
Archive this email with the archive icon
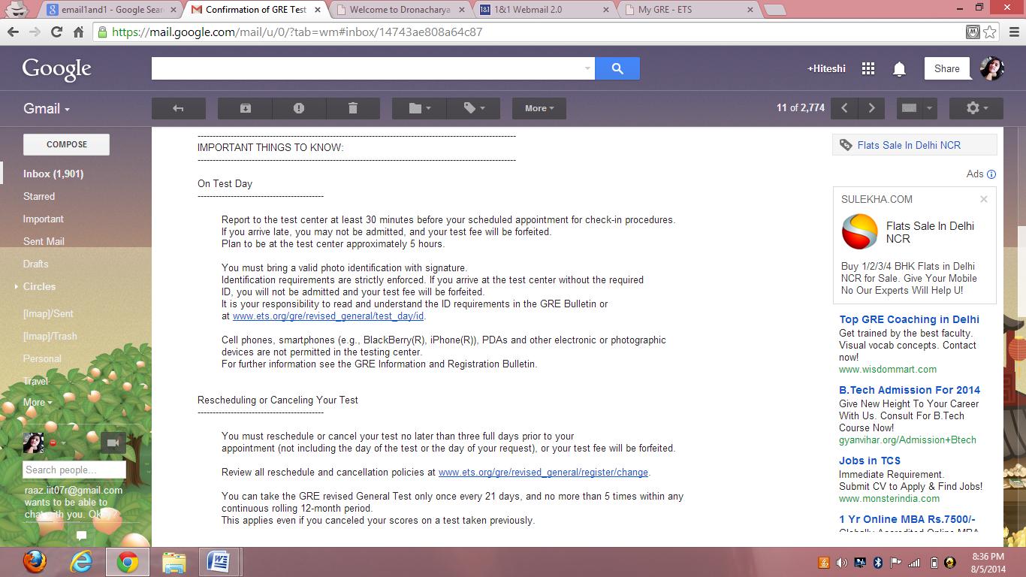click(245, 108)
